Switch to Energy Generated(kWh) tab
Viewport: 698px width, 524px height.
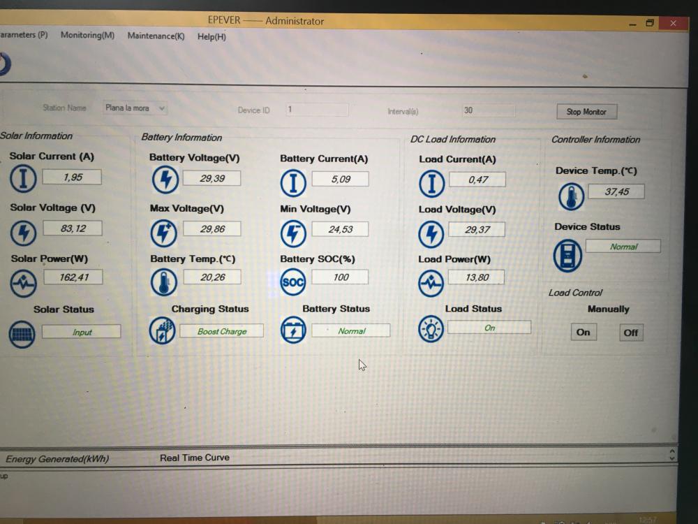pyautogui.click(x=57, y=458)
